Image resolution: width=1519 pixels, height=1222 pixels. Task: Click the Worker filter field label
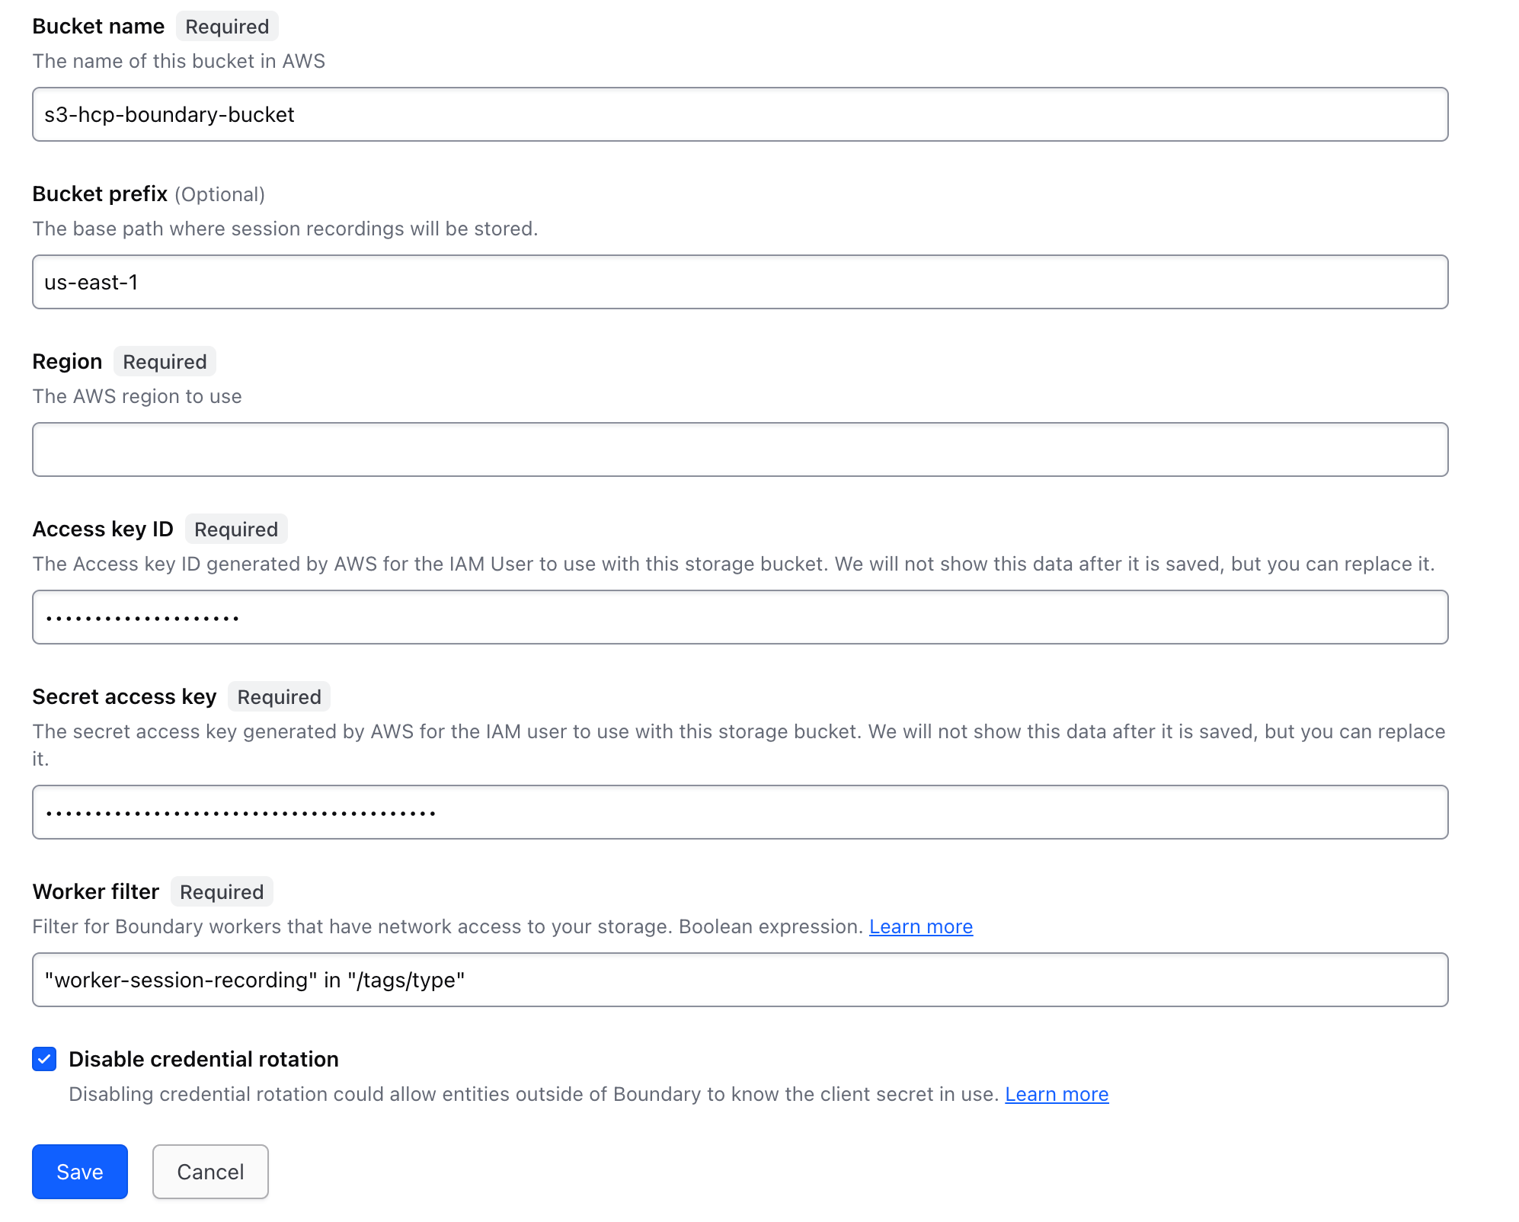(96, 892)
